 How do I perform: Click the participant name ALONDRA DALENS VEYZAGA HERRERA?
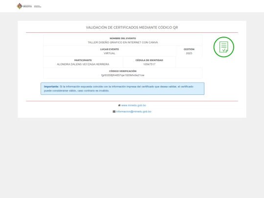(x=83, y=65)
